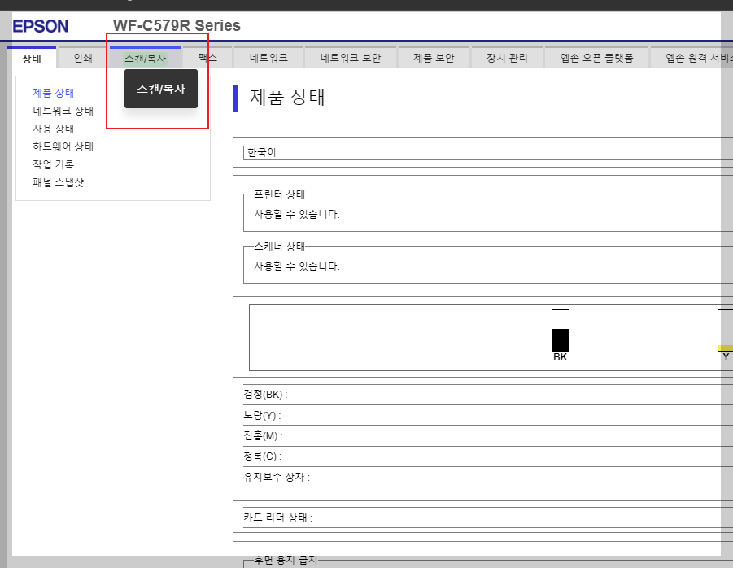Select the 팩스 tab

click(x=207, y=58)
